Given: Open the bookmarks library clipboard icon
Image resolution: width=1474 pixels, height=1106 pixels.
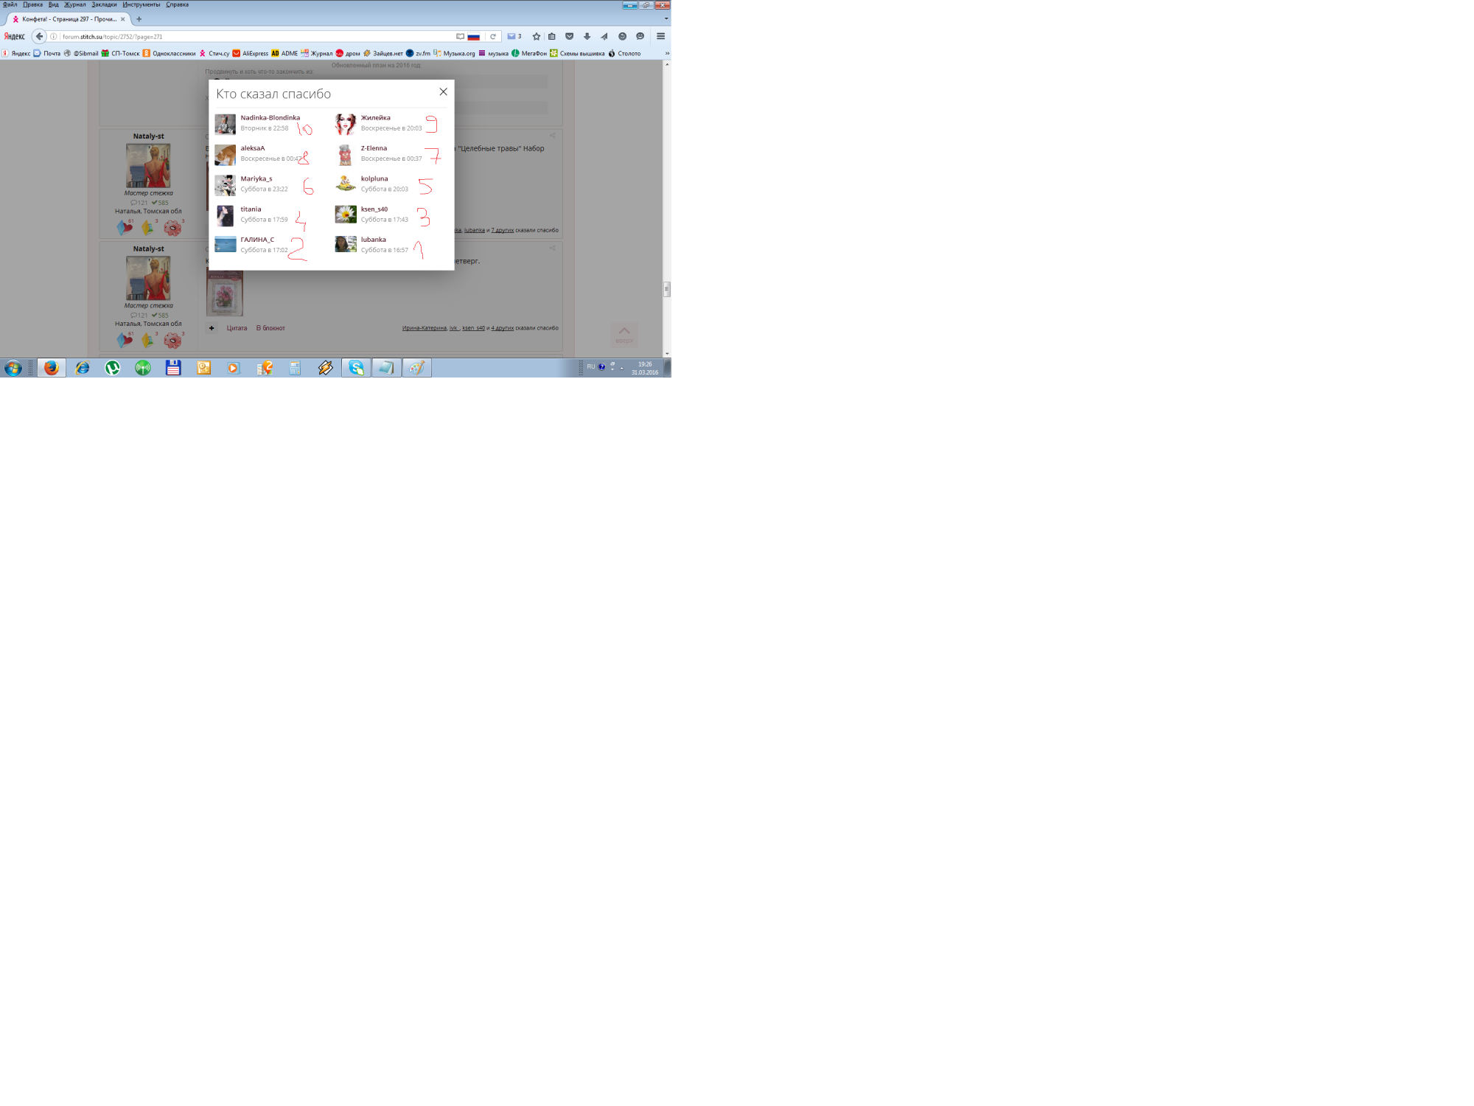Looking at the screenshot, I should [552, 36].
